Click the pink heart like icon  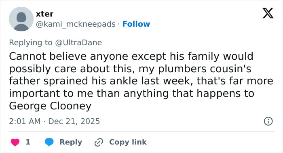[x=15, y=142]
